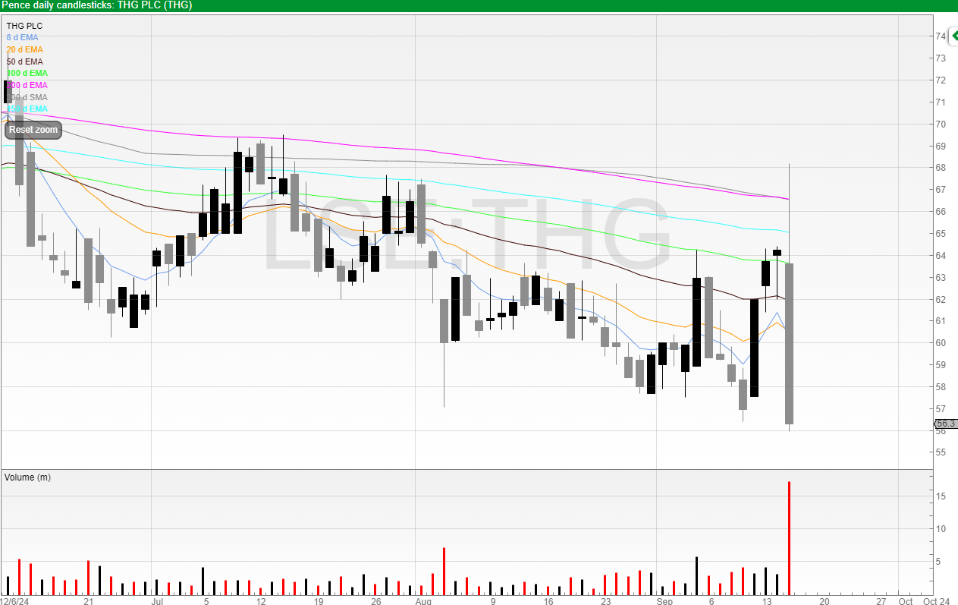Image resolution: width=958 pixels, height=605 pixels.
Task: Click the Reset zoom button
Action: [33, 130]
